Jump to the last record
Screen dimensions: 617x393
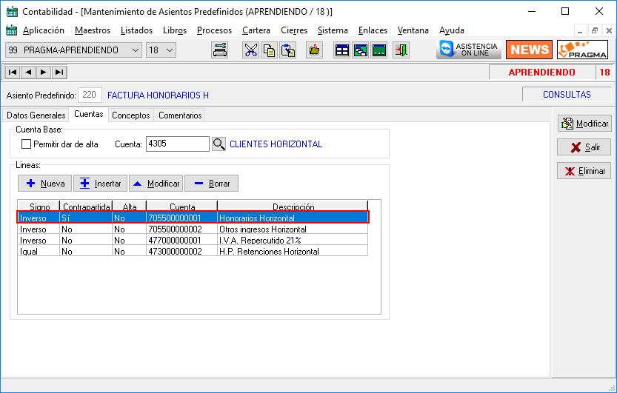point(59,72)
